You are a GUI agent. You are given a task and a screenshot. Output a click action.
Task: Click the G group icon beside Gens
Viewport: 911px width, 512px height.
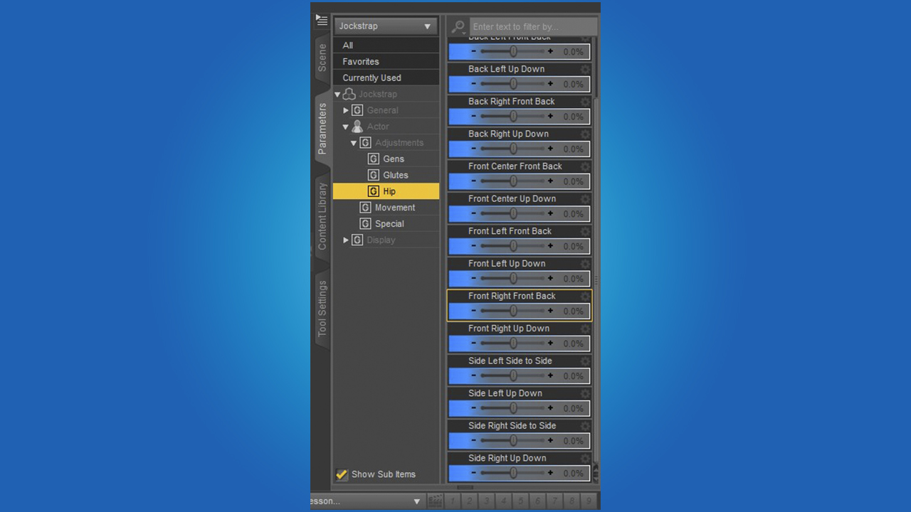point(374,159)
